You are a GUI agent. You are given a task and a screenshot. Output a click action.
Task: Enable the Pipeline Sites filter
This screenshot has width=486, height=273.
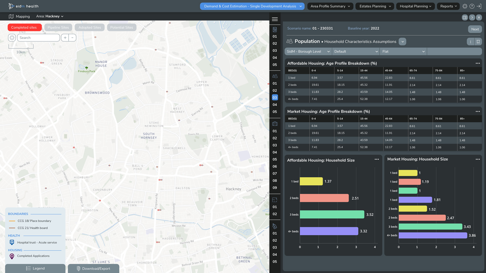tap(58, 28)
